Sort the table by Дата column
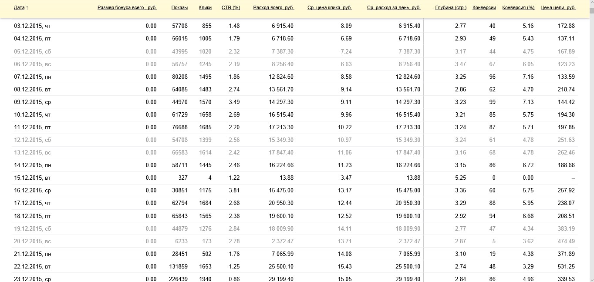594x282 pixels. (19, 8)
